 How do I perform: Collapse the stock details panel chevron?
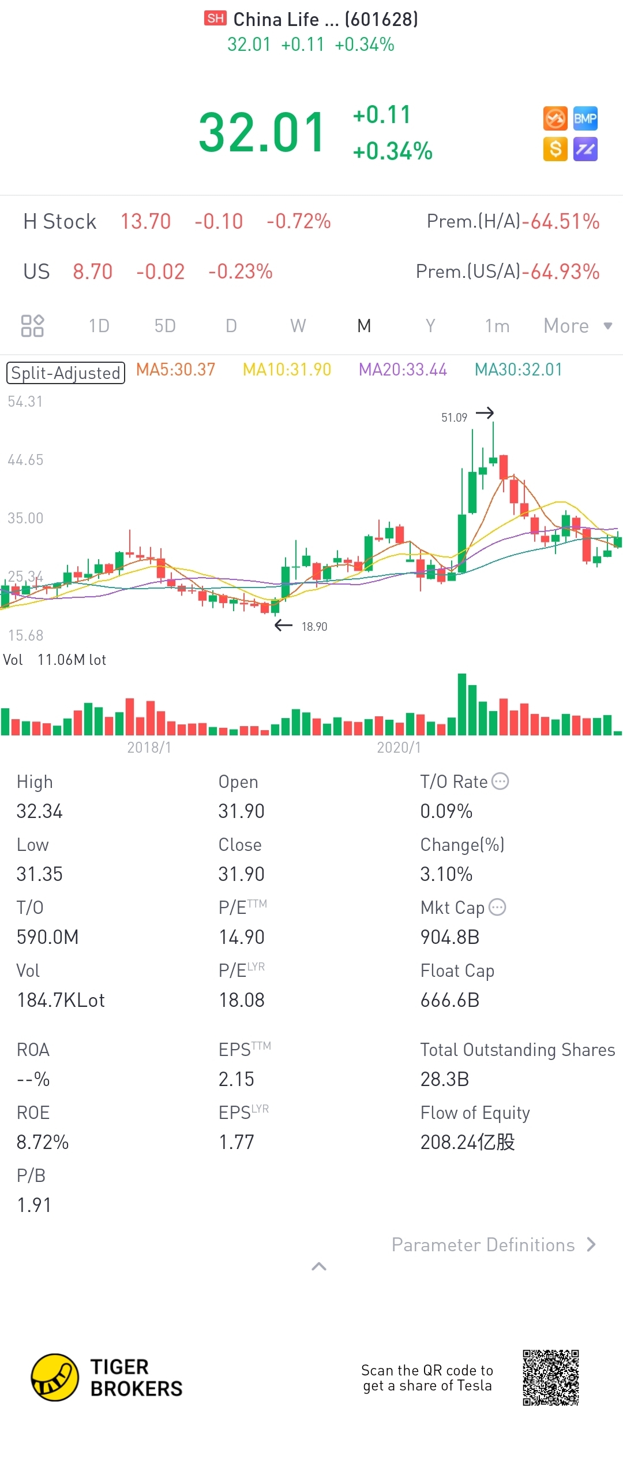pyautogui.click(x=319, y=1267)
